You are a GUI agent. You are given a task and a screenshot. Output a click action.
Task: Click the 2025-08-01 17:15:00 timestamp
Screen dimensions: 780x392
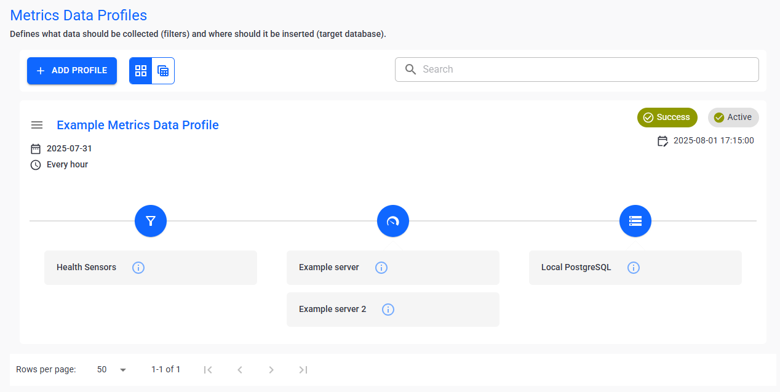714,141
